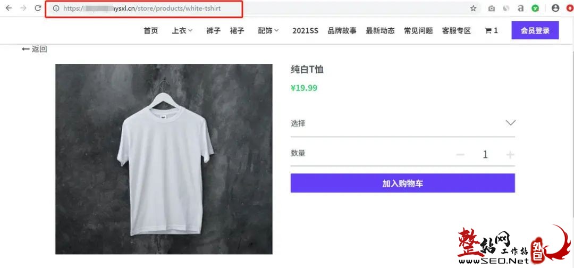This screenshot has width=574, height=268.
Task: Click the 会员登录 button
Action: click(535, 30)
